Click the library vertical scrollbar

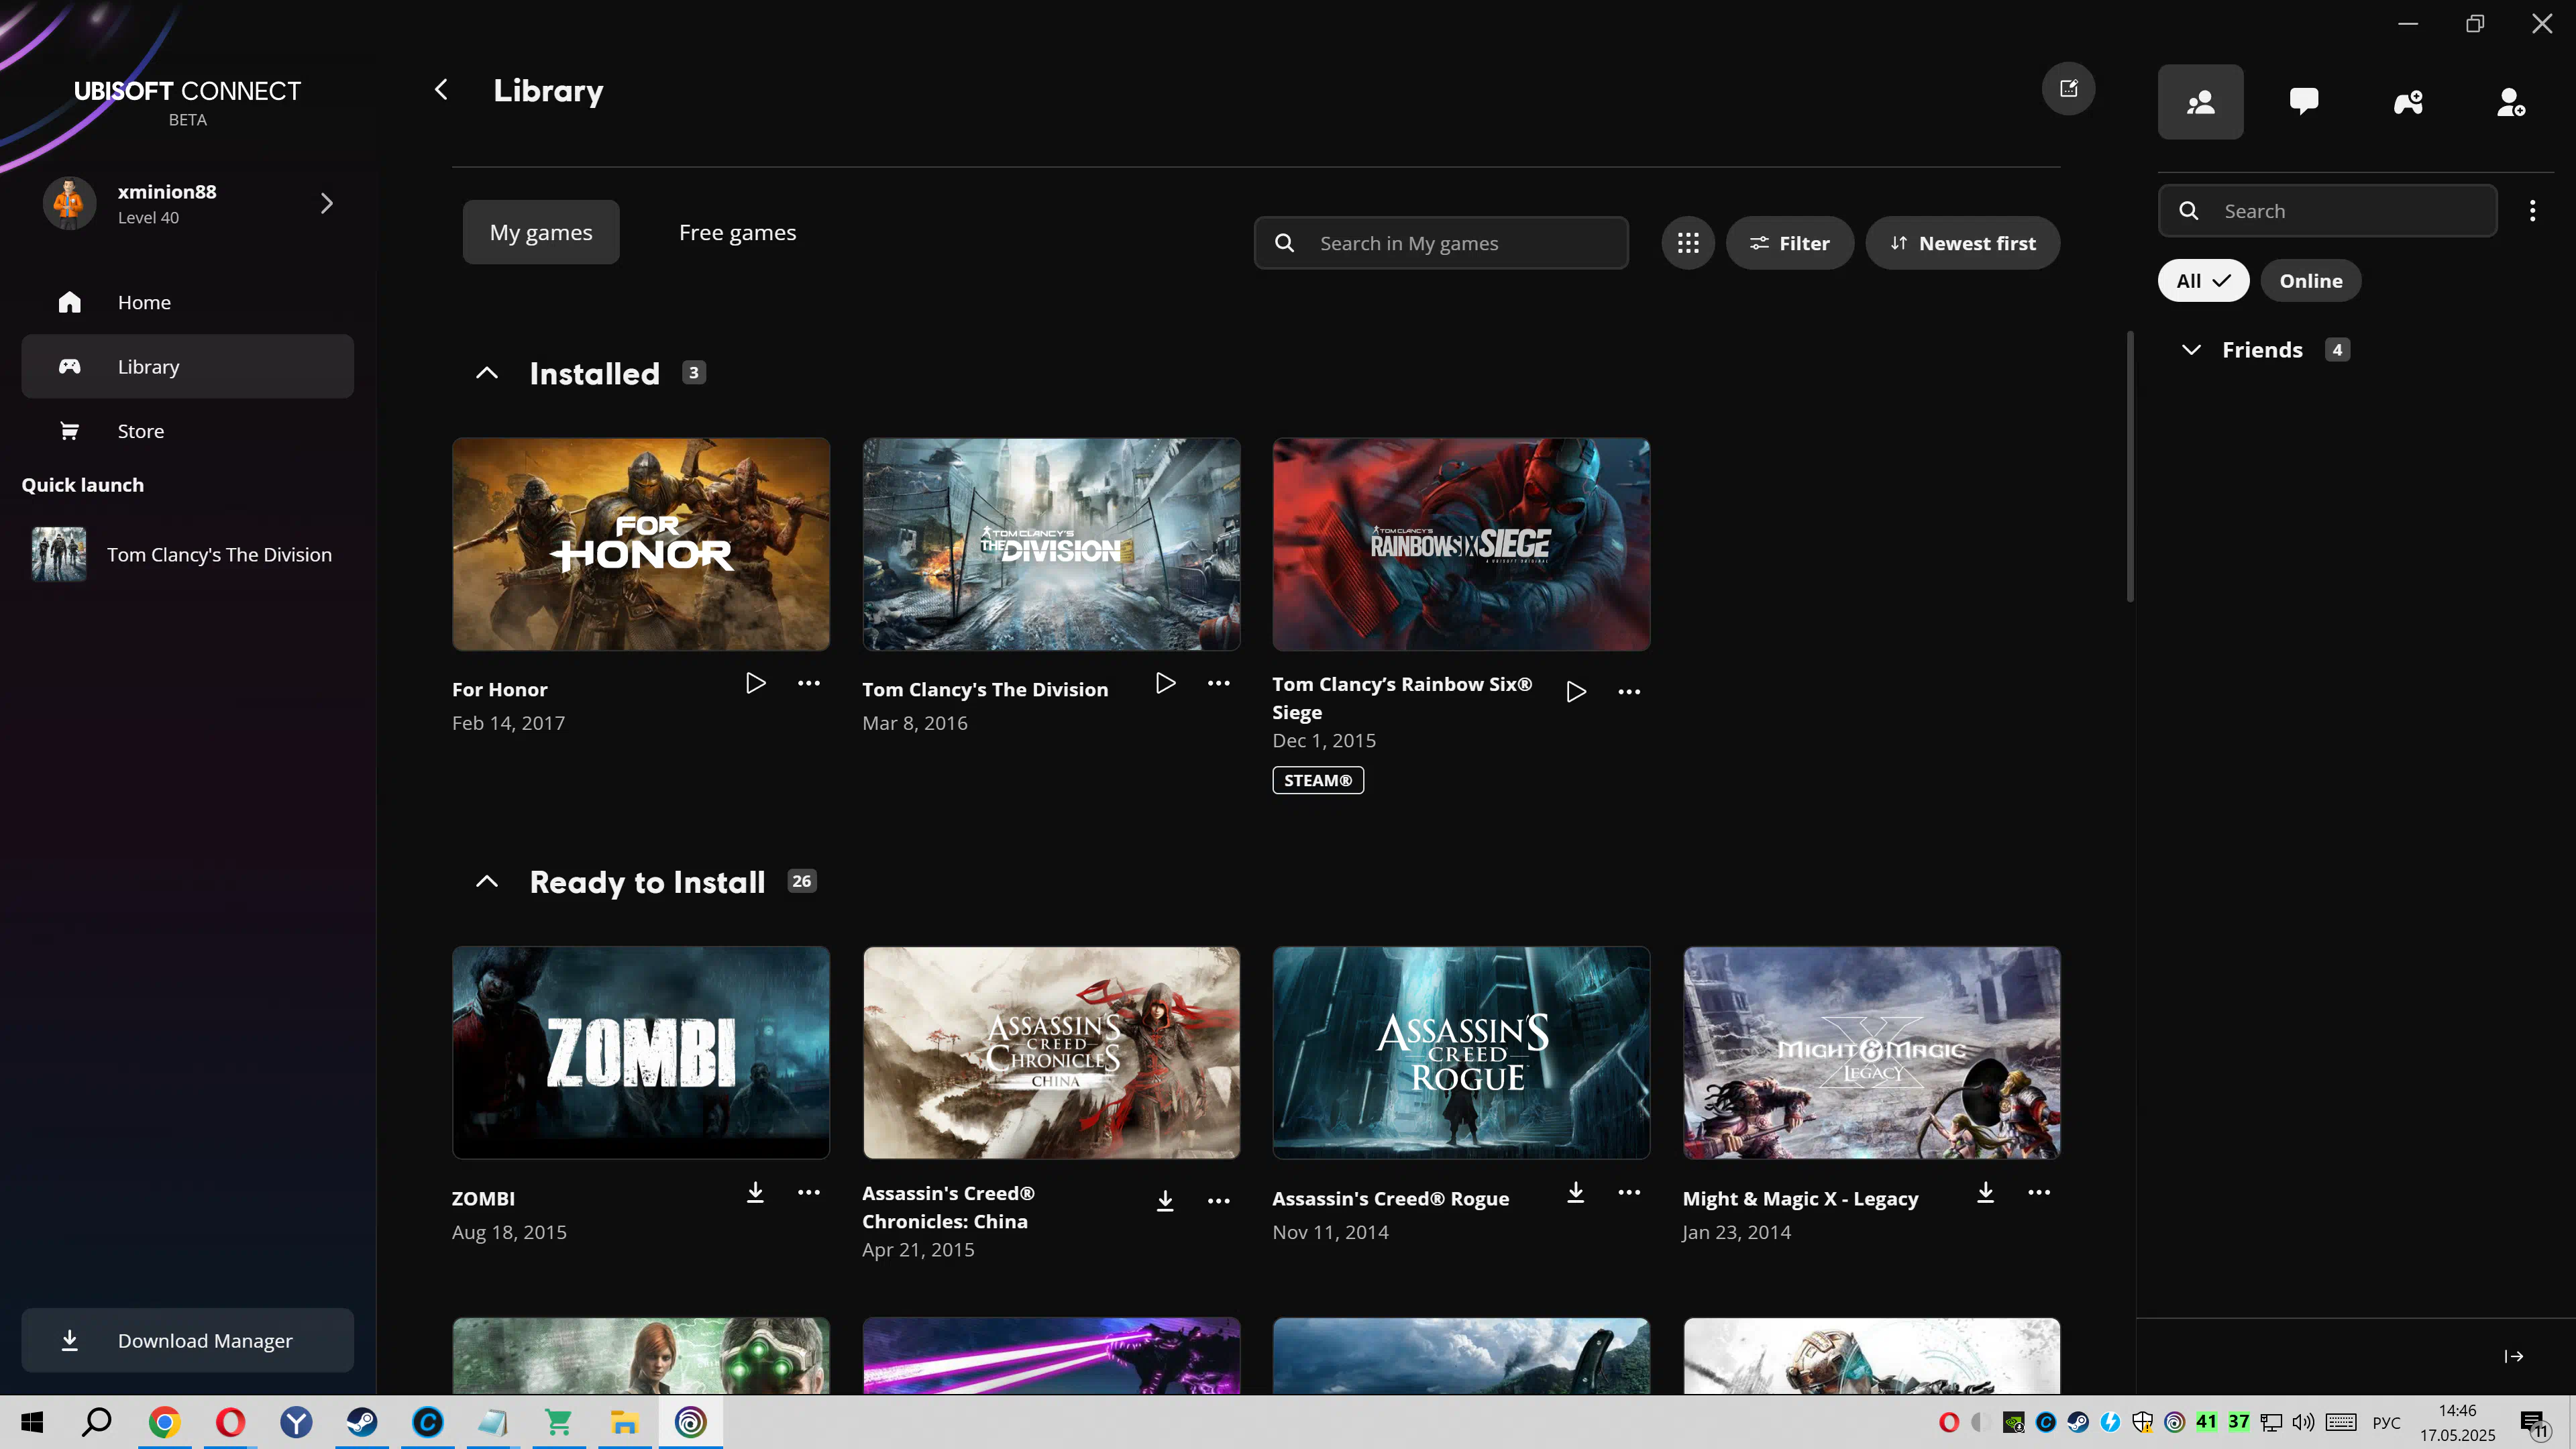coord(2130,467)
